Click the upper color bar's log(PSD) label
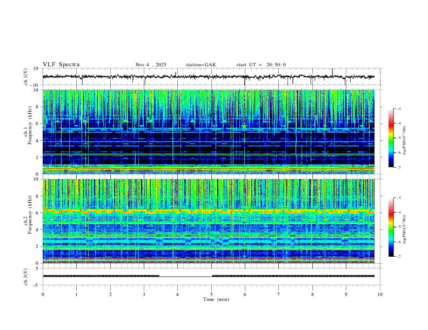The width and height of the screenshot is (428, 330). [405, 141]
